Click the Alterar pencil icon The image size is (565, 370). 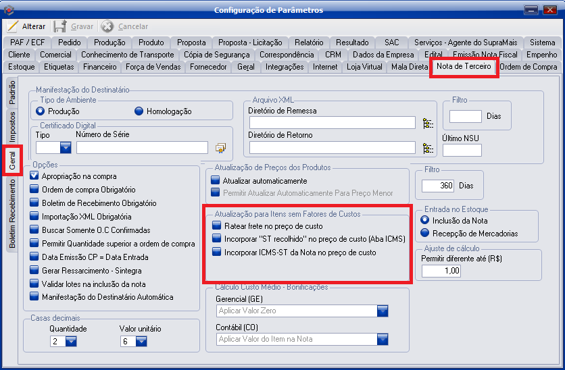[13, 26]
